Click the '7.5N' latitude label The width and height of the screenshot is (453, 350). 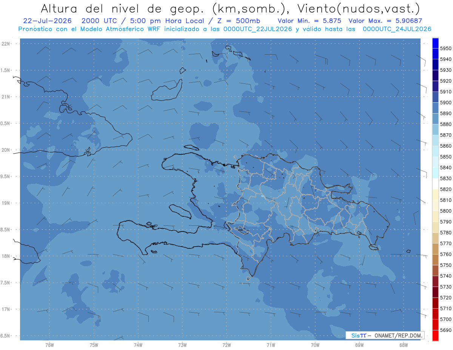tap(5, 283)
